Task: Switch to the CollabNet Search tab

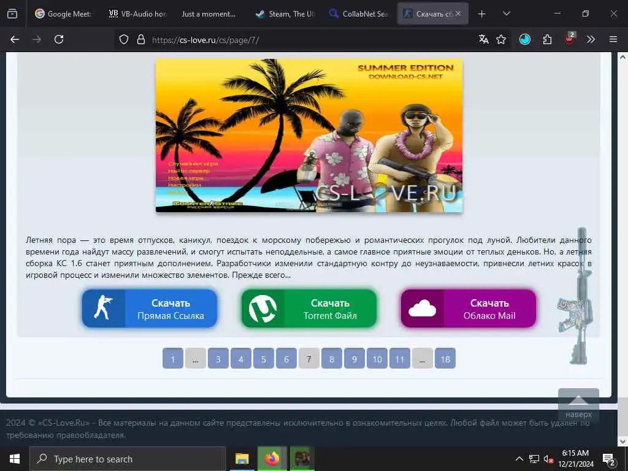Action: 358,13
